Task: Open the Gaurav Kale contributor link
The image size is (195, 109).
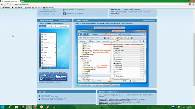Action: [x=103, y=99]
